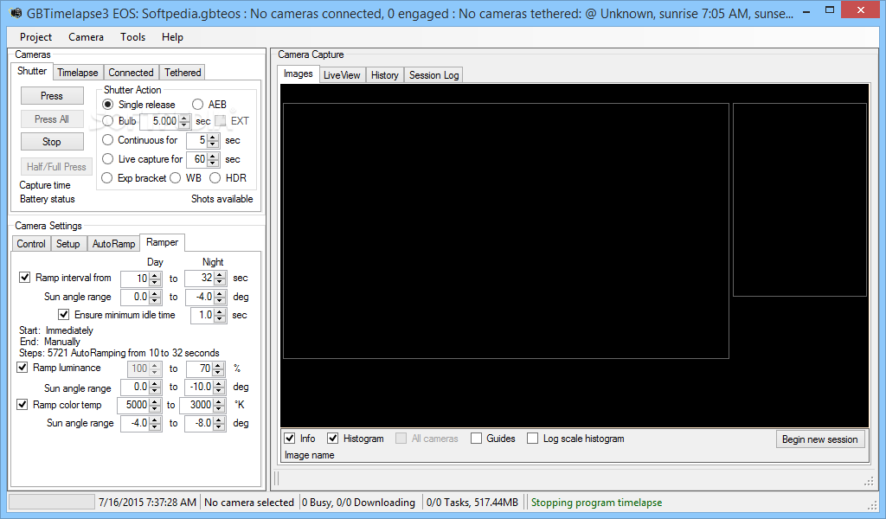Click the color temp 3000 spinner
This screenshot has height=519, width=886.
point(203,405)
